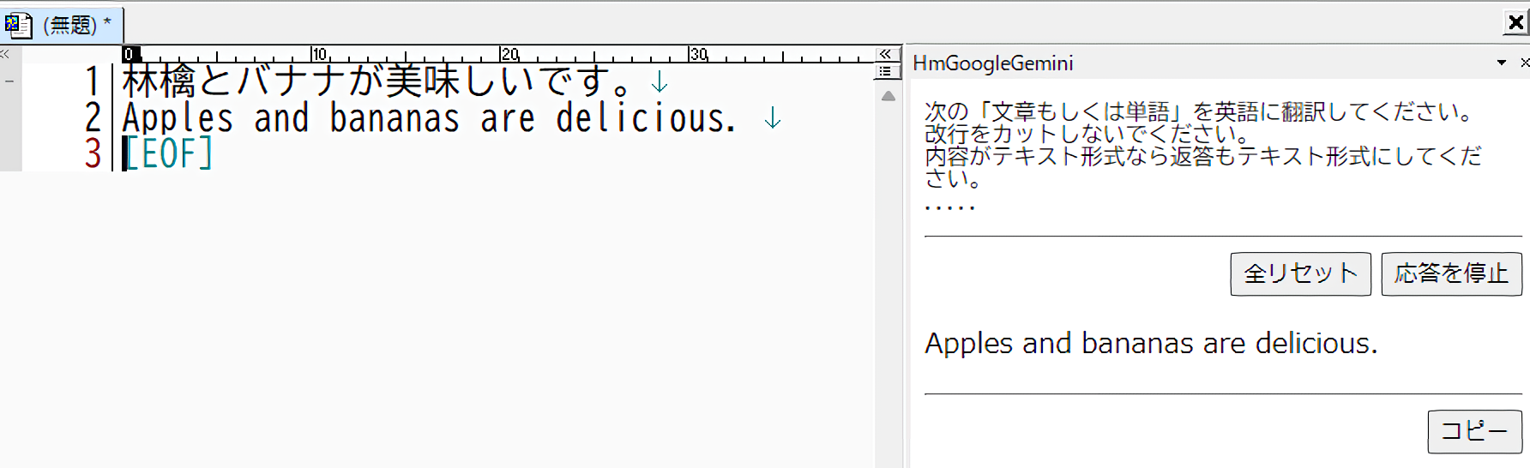
Task: Stop the response with 応答を停止
Action: [x=1451, y=273]
